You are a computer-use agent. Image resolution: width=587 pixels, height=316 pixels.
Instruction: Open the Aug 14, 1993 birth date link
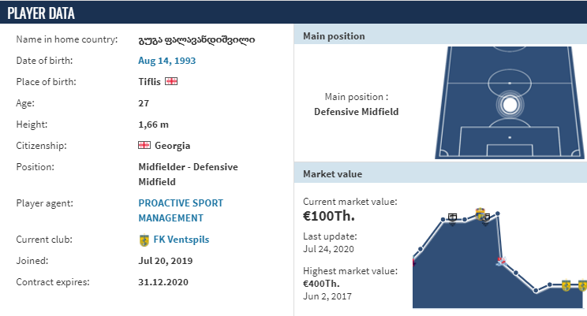click(167, 61)
